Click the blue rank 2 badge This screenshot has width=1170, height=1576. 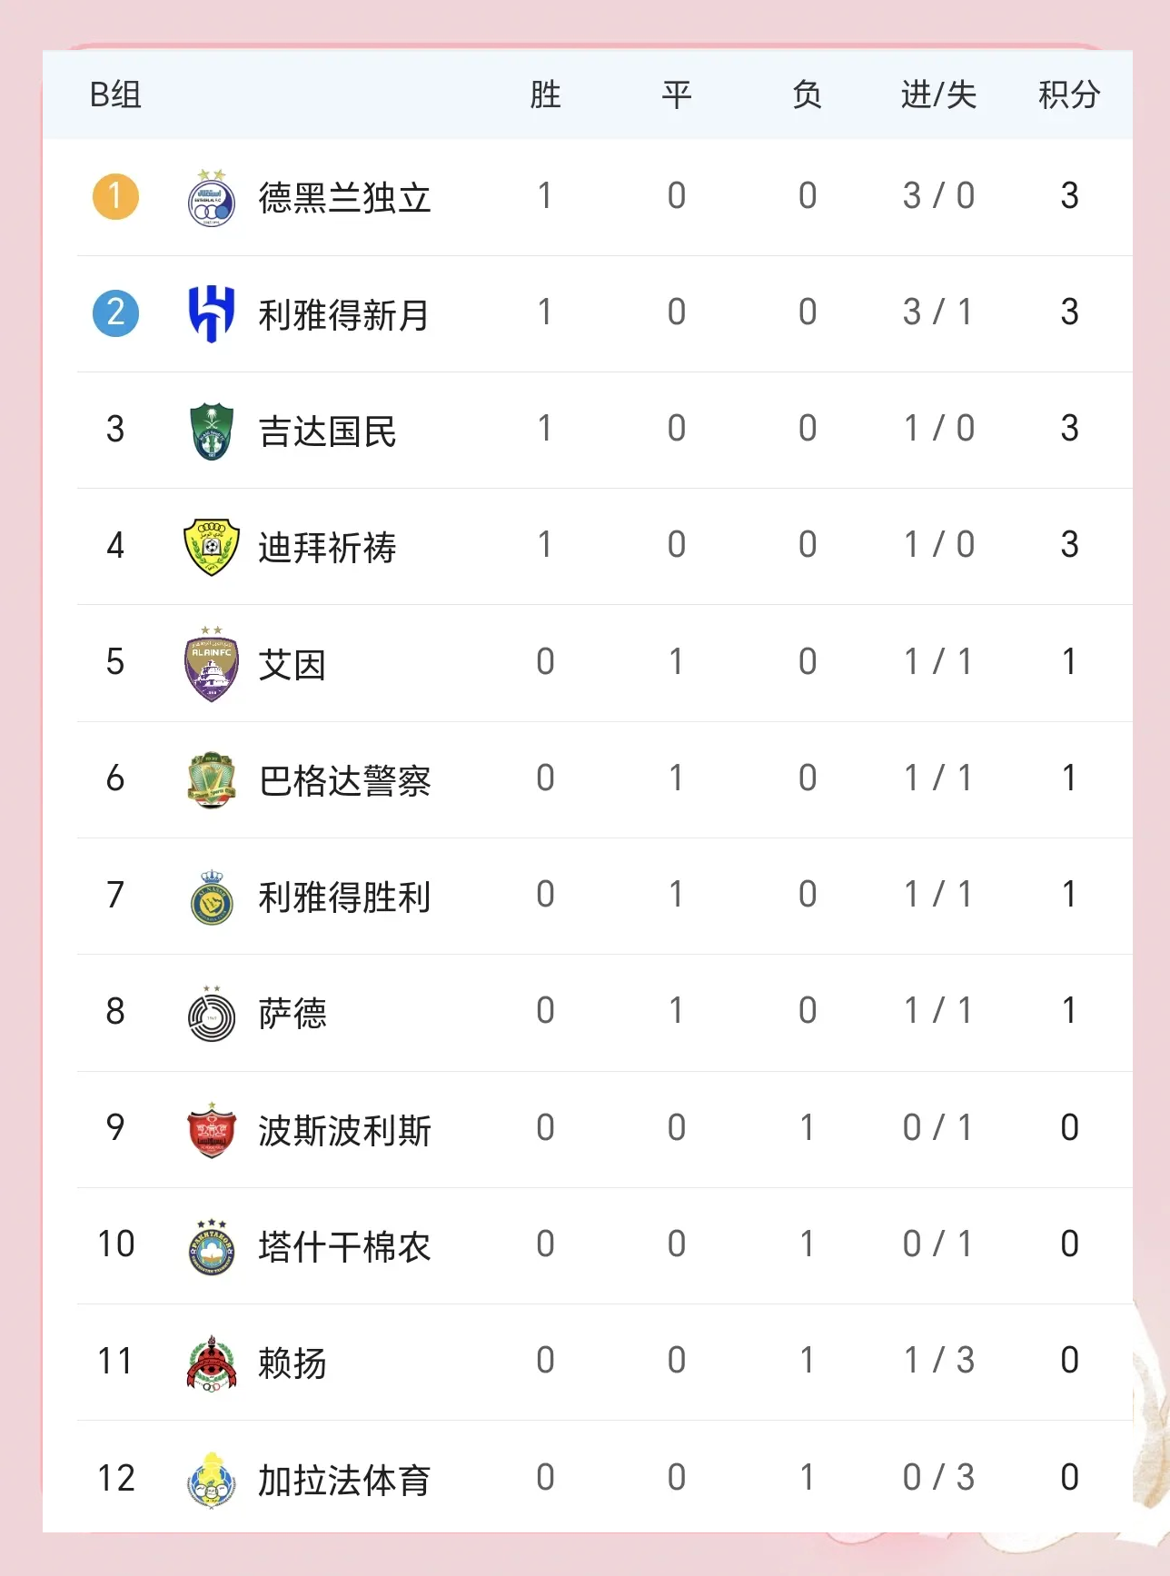coord(115,312)
